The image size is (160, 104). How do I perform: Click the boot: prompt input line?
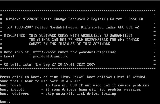(x=80, y=102)
